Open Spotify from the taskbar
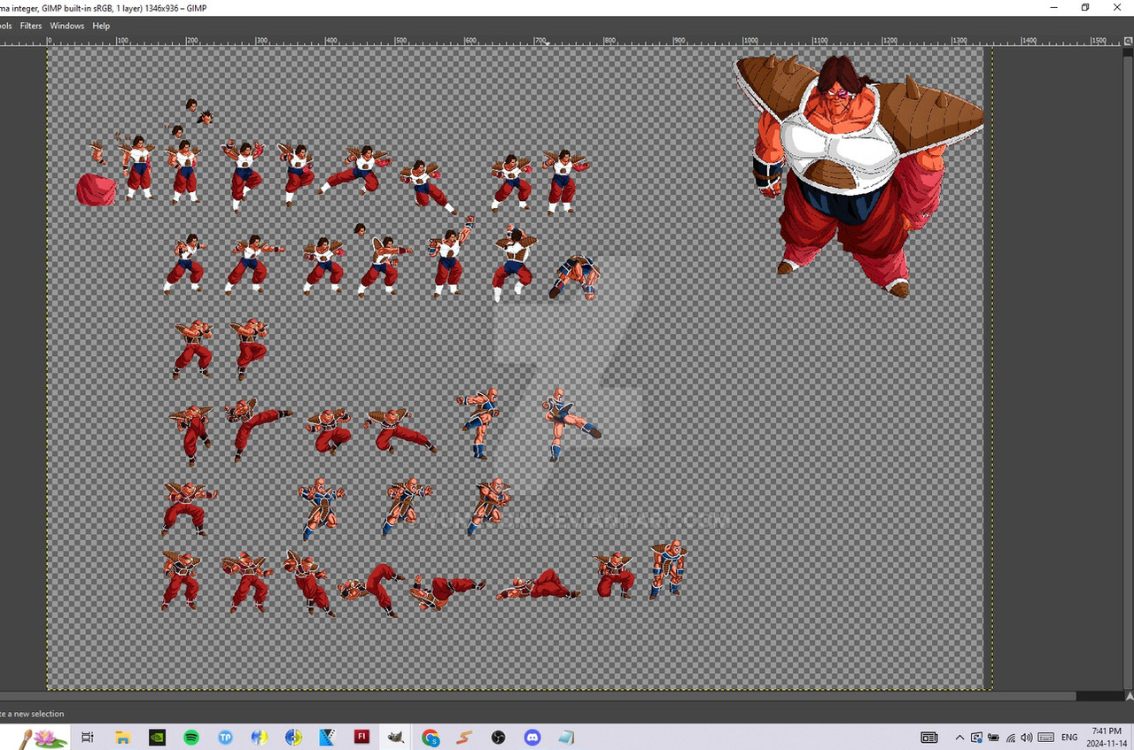 tap(191, 737)
